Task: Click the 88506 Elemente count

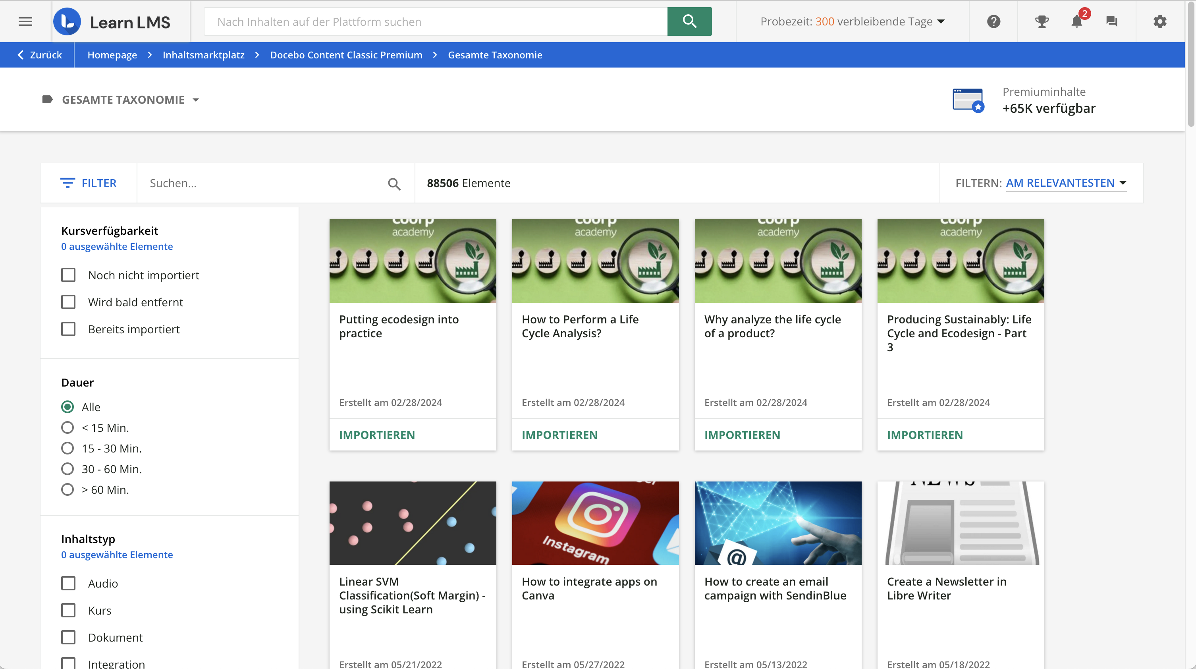Action: [x=469, y=183]
